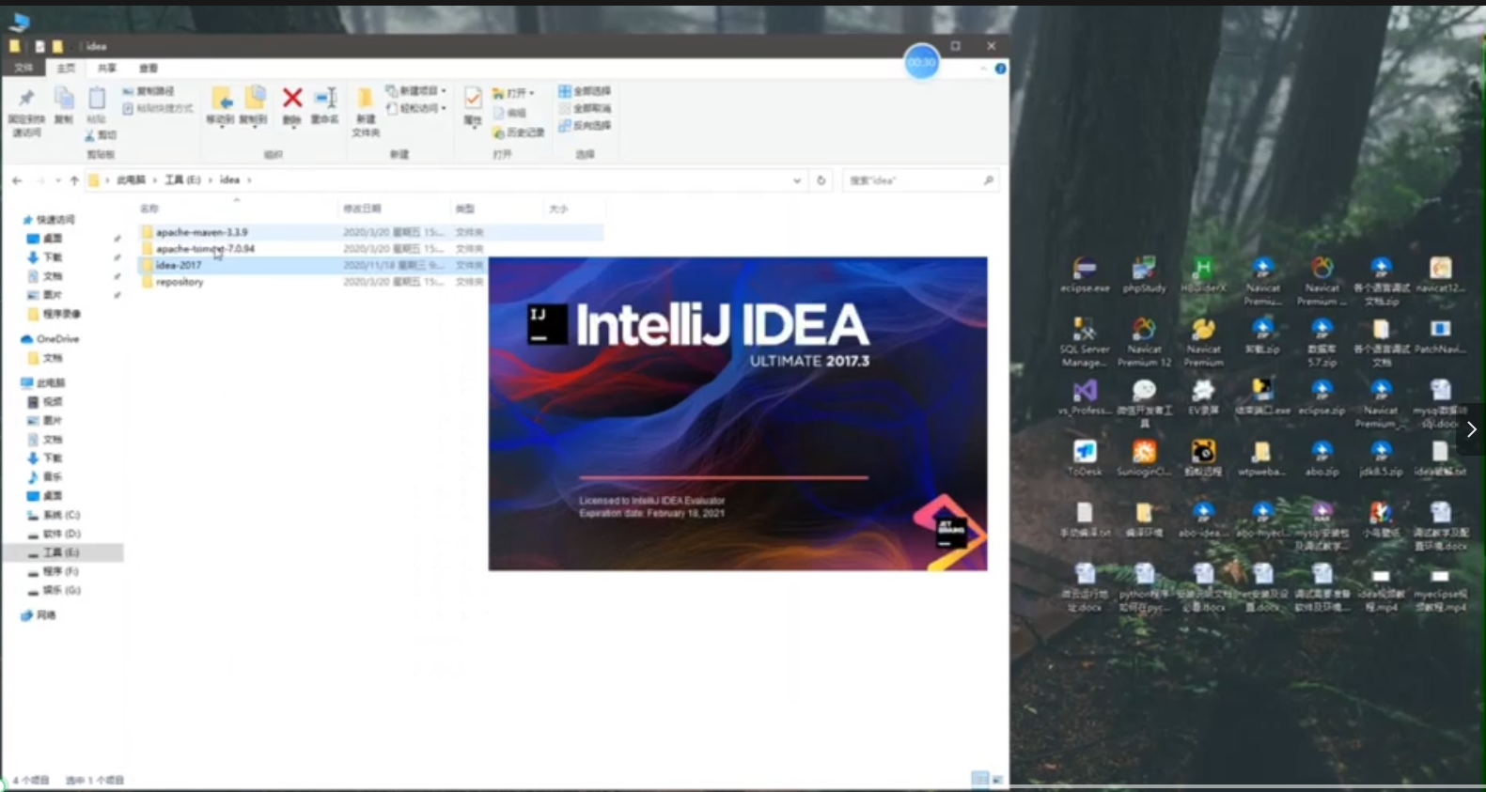Screen dimensions: 1486x792
Task: Expand chevron after idea in address path
Action: (x=249, y=180)
